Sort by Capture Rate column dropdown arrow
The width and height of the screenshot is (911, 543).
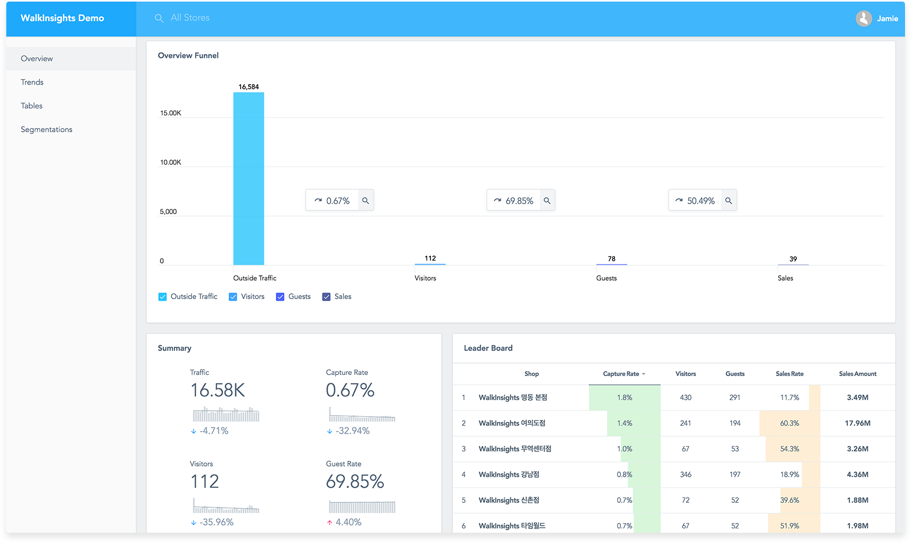coord(644,374)
